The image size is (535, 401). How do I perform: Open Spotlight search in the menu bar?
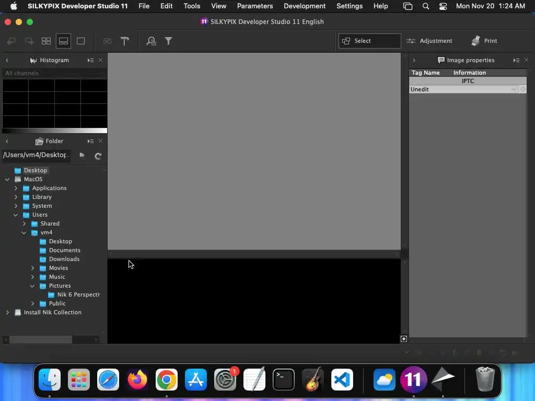coord(426,6)
